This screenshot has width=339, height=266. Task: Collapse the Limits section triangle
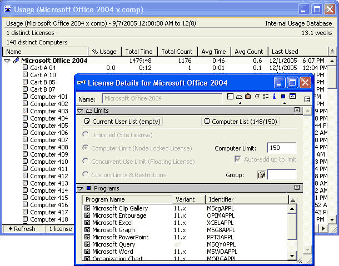(80, 111)
